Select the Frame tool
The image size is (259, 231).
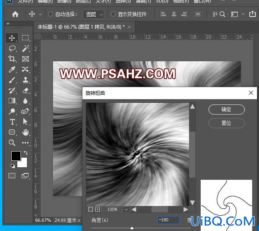point(25,59)
